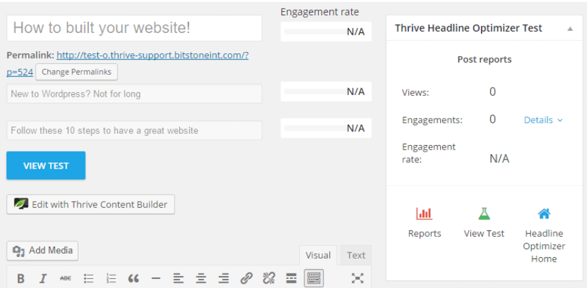This screenshot has width=587, height=292.
Task: Click the post title input field
Action: tap(134, 28)
